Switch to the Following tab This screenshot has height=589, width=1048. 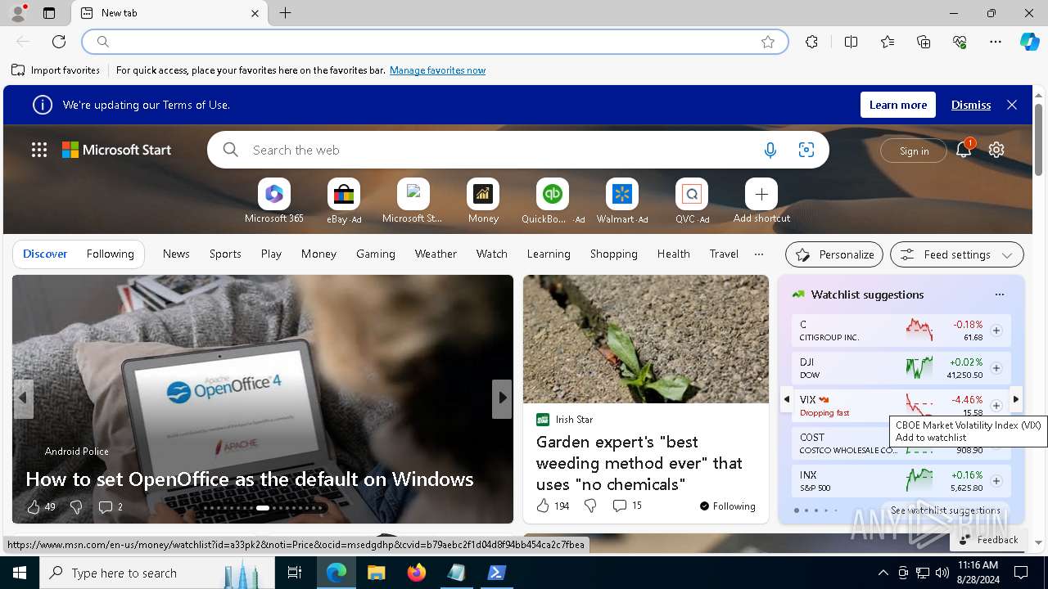110,254
